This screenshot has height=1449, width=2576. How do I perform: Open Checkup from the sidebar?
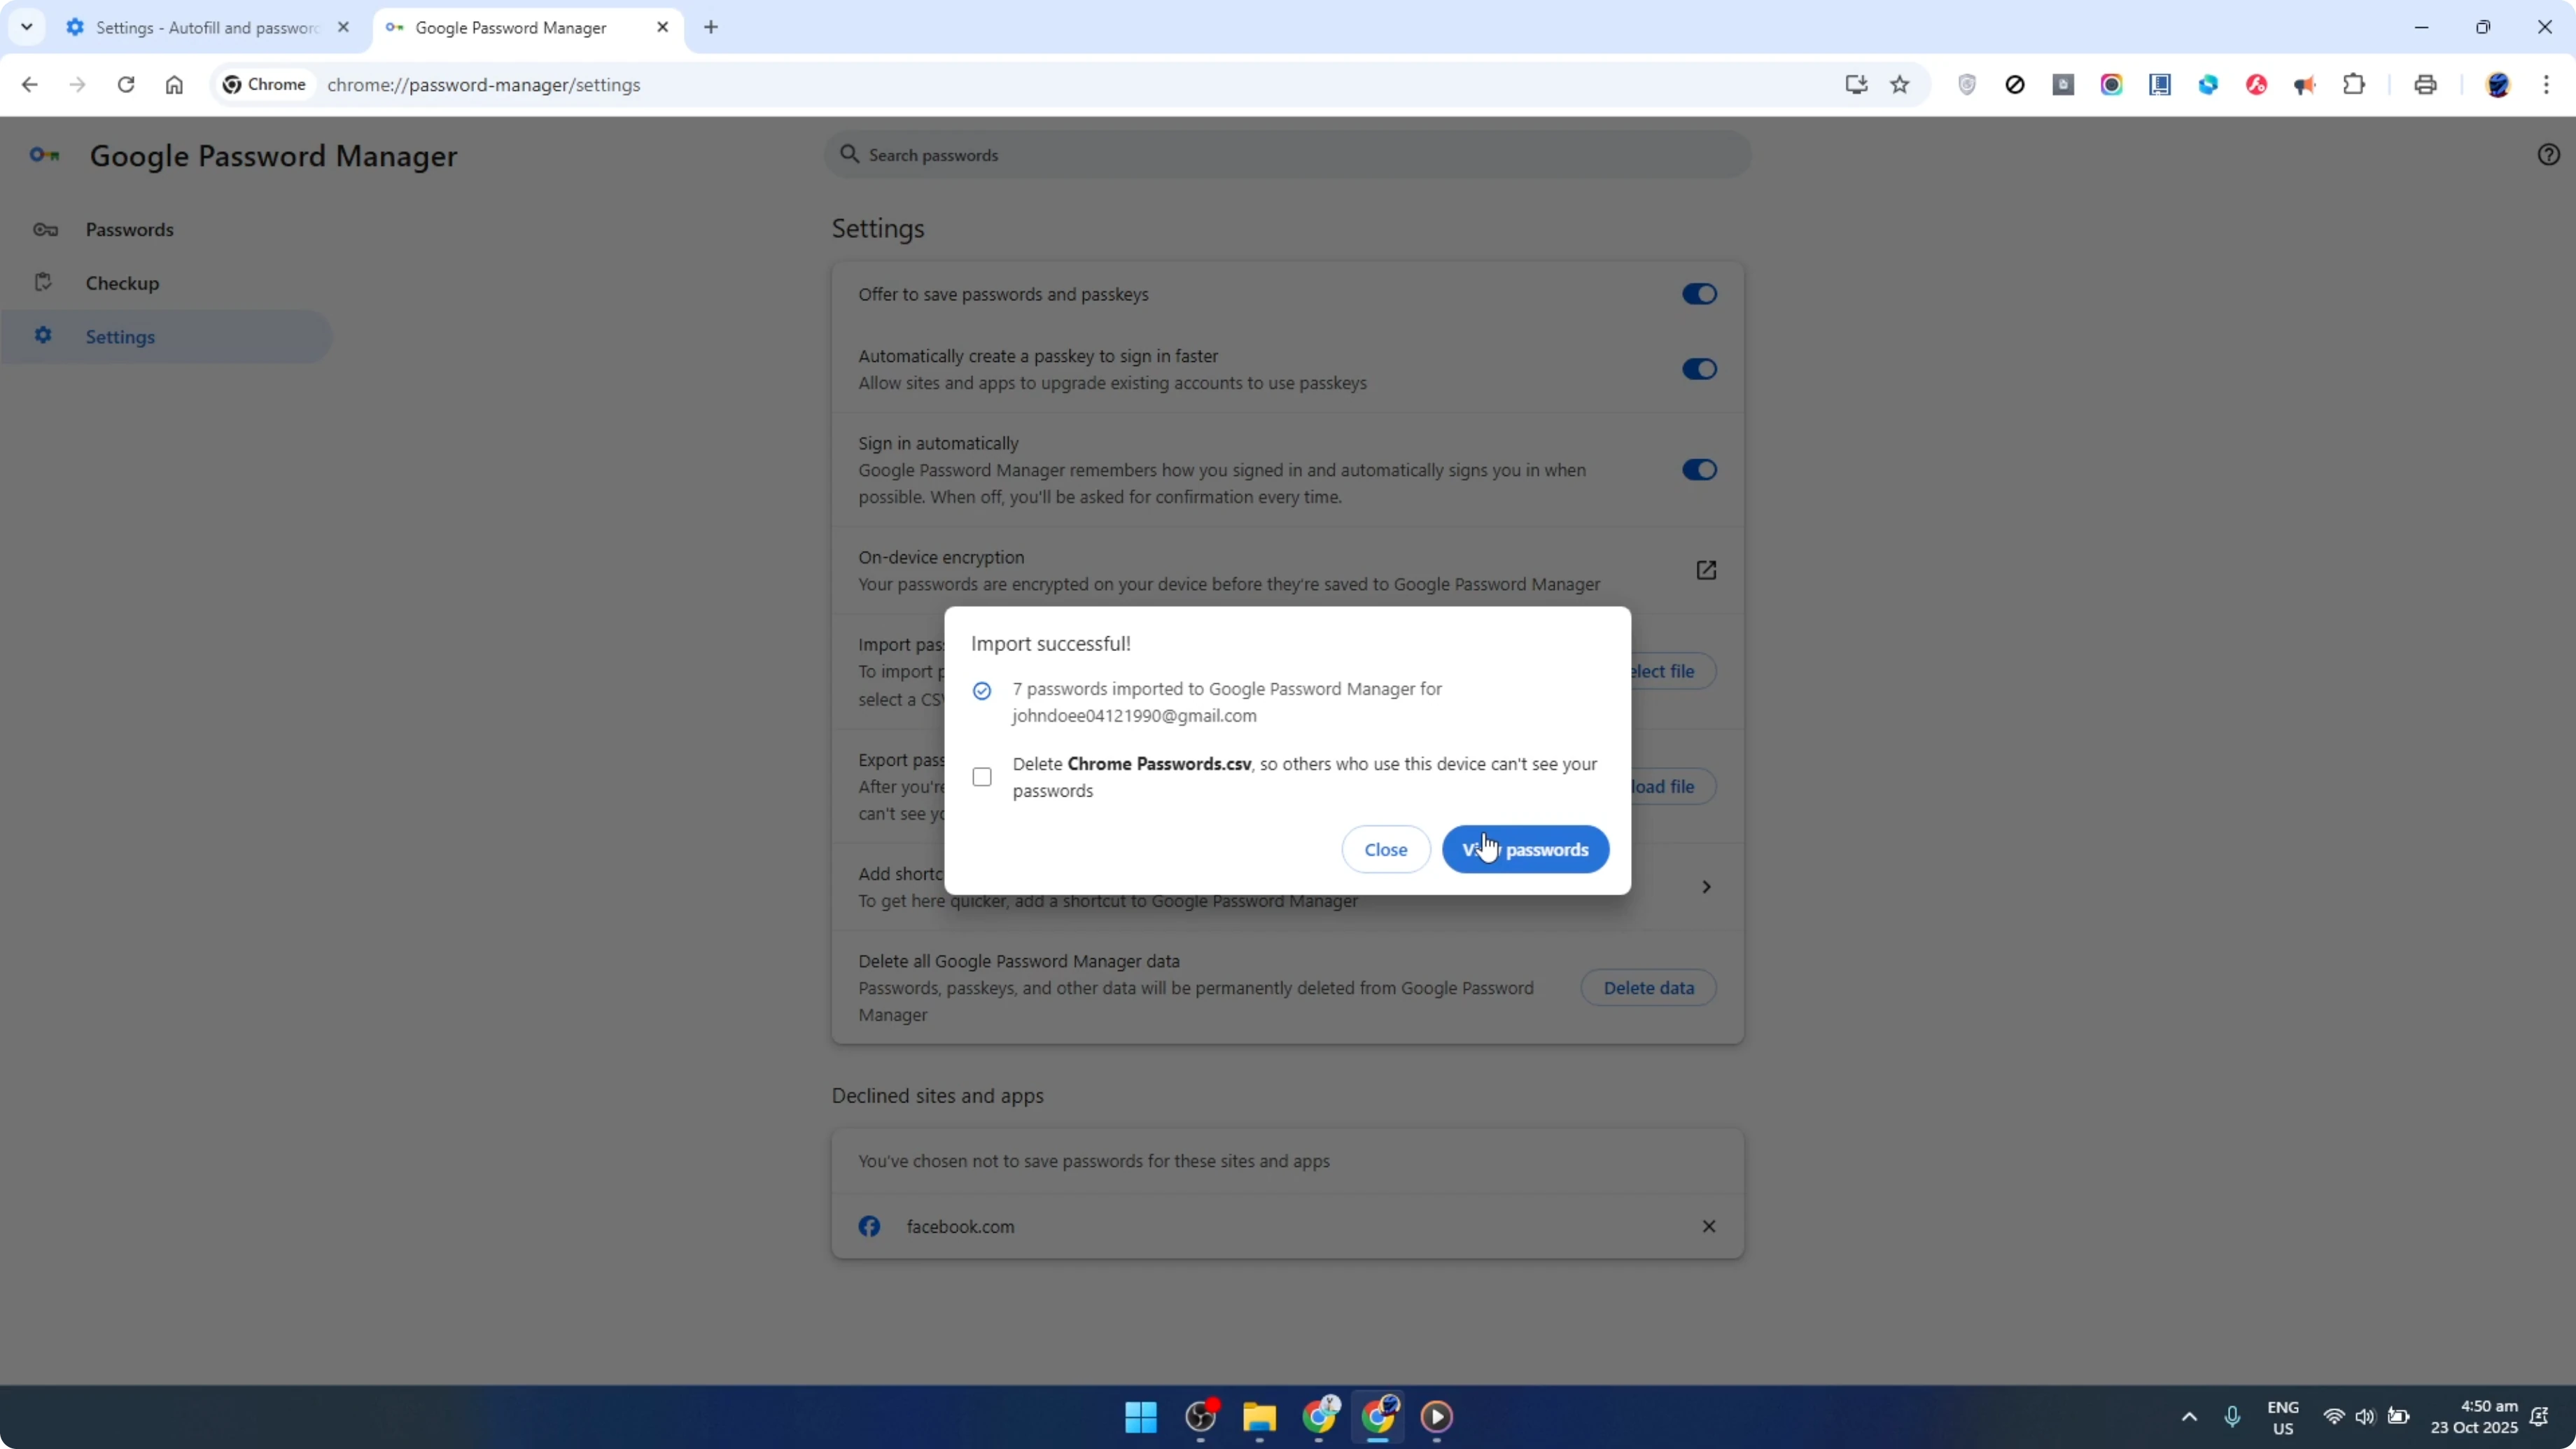point(122,283)
